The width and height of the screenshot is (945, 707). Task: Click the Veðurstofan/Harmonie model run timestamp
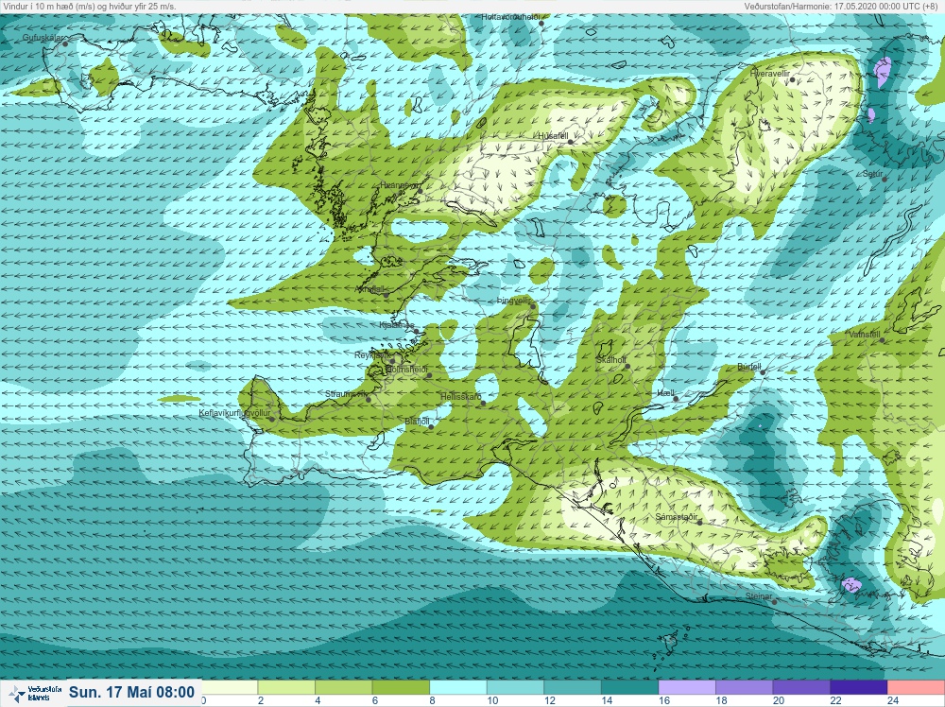tap(843, 6)
